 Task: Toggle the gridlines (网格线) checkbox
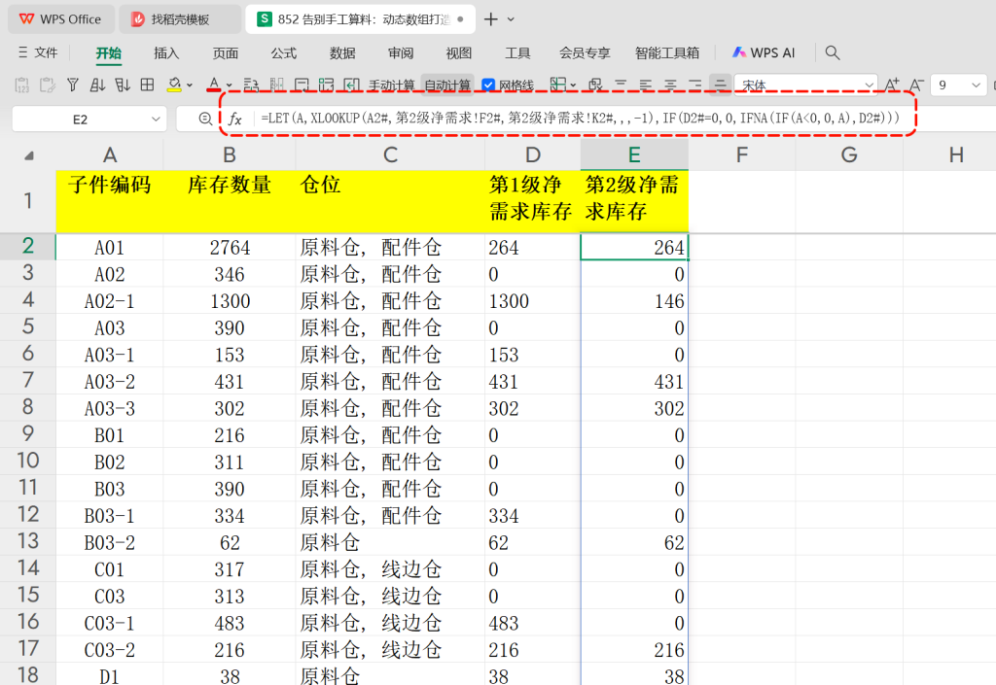pos(488,85)
